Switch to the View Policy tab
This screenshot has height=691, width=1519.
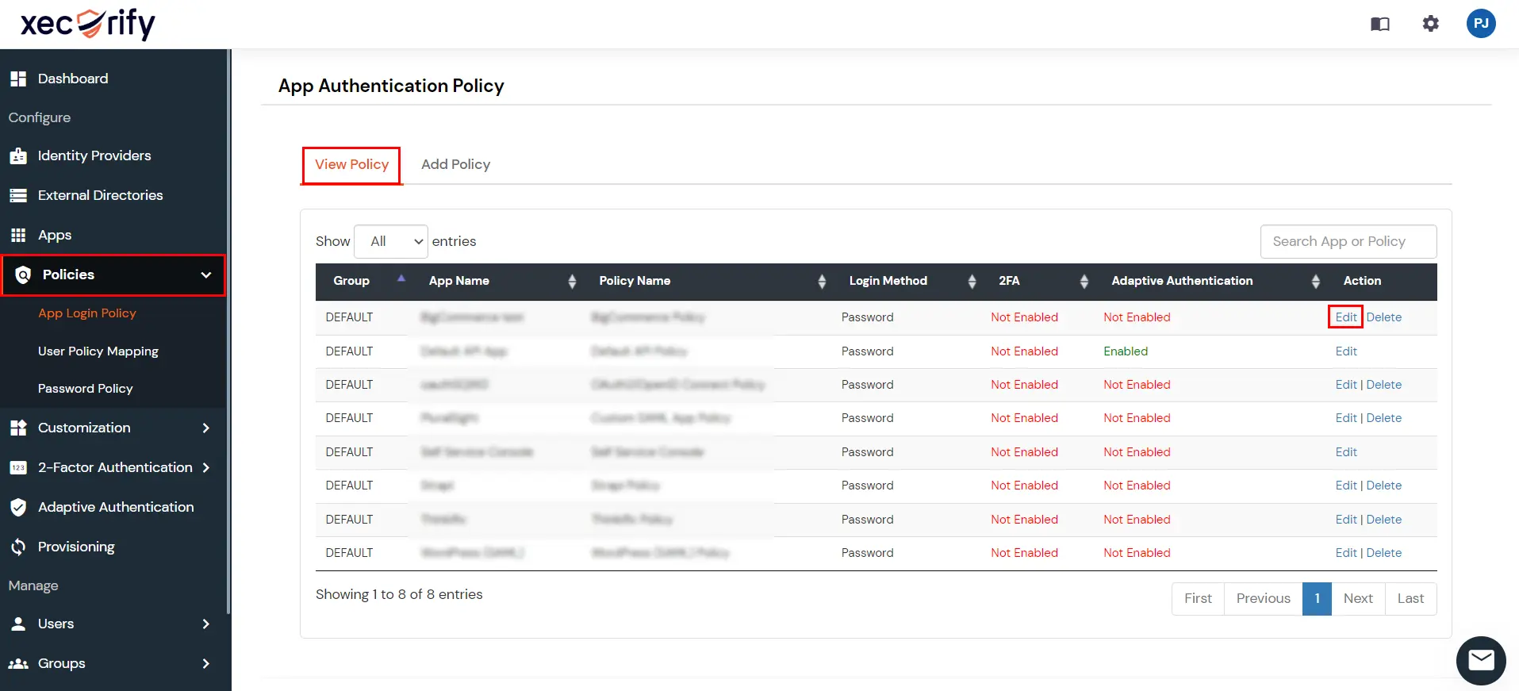(351, 164)
